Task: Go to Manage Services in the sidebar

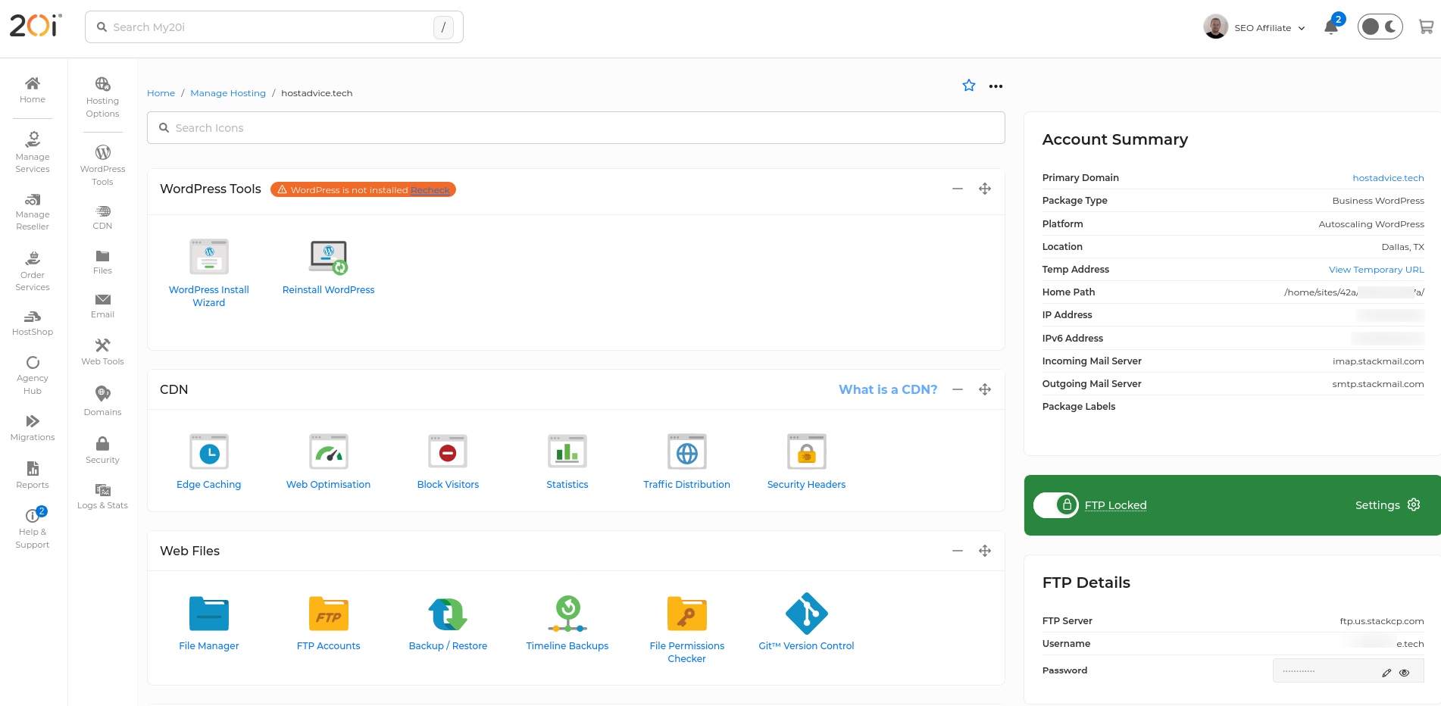Action: click(x=33, y=152)
